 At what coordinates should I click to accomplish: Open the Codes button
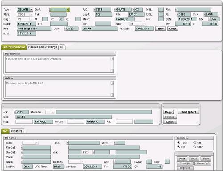[x=170, y=121]
